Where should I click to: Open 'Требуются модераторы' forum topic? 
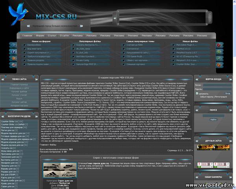pos(39,57)
